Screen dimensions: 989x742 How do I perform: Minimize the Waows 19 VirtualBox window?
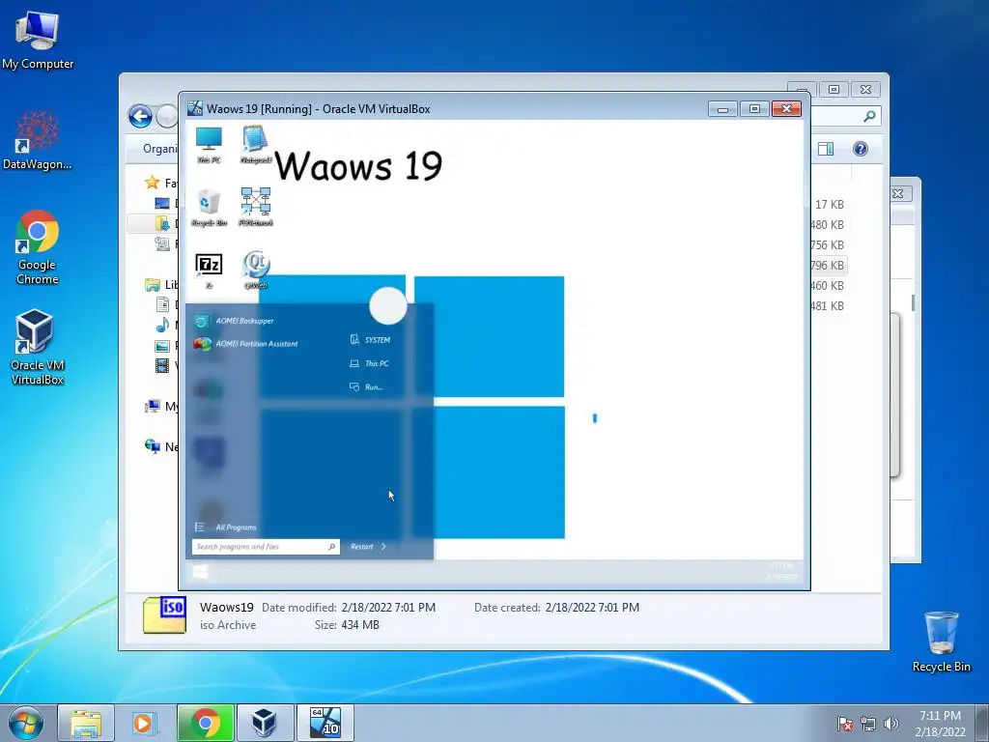click(722, 109)
